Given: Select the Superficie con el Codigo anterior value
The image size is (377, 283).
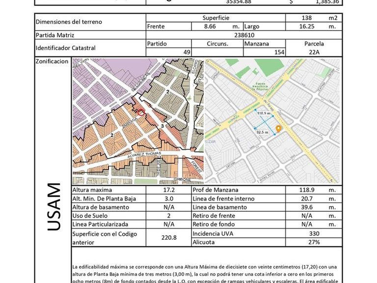Looking at the screenshot, I should pos(169,238).
